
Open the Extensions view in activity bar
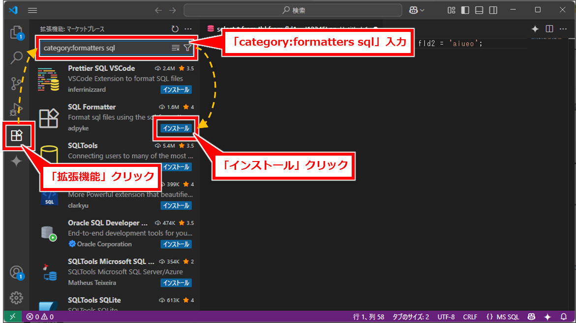tap(17, 136)
